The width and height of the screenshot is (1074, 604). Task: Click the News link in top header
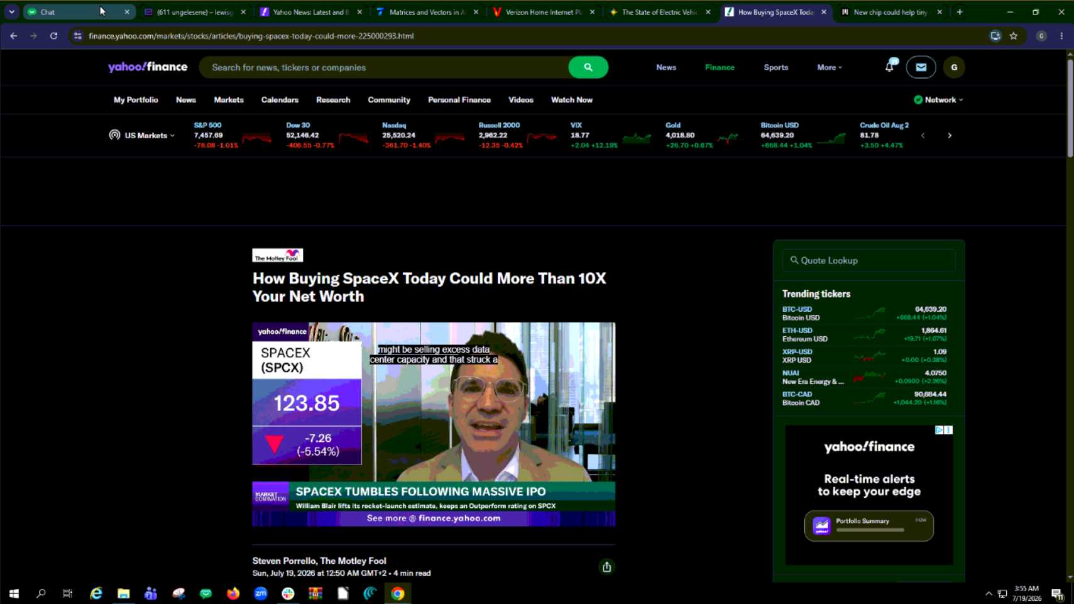click(666, 67)
